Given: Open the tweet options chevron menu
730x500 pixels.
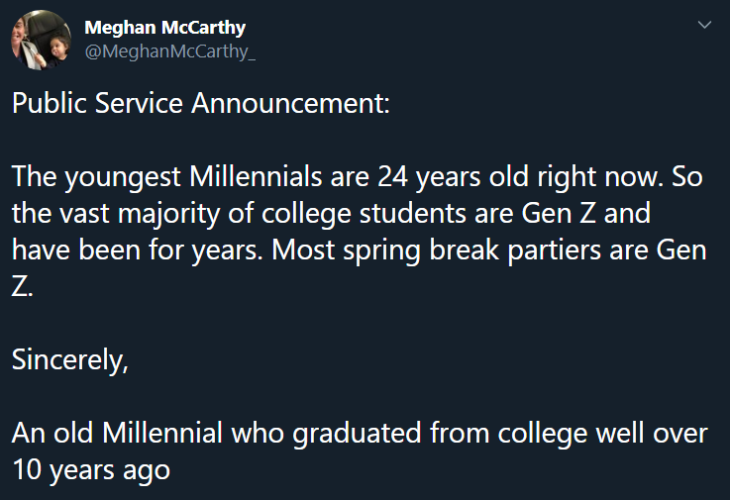Looking at the screenshot, I should tap(704, 25).
